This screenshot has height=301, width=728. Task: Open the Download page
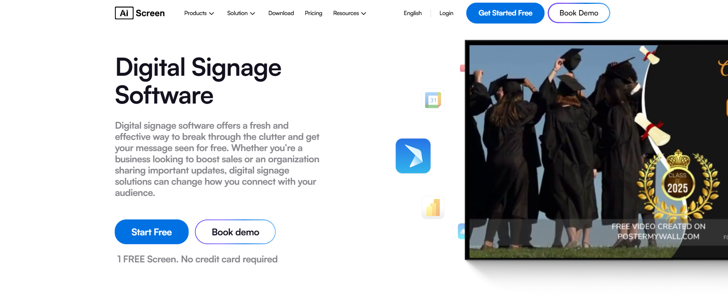(281, 13)
